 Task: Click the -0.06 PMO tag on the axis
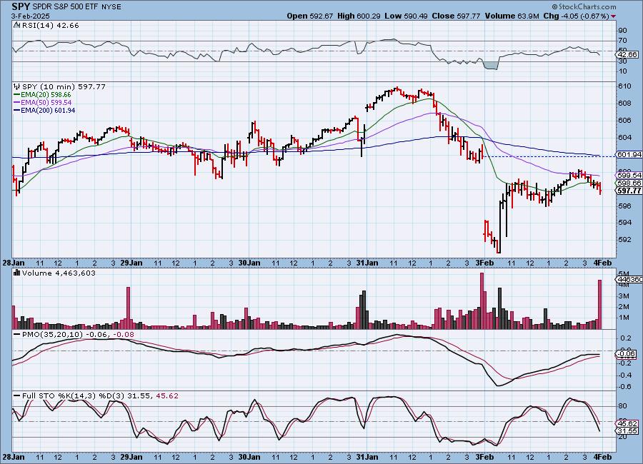[x=627, y=354]
